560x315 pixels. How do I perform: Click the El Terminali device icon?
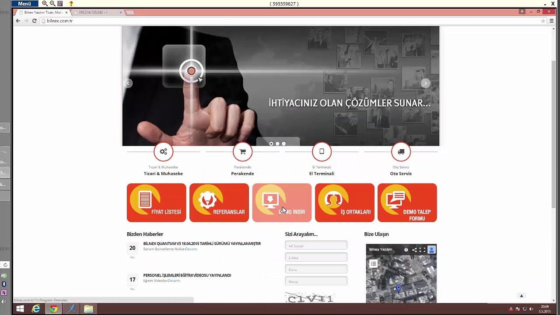pyautogui.click(x=322, y=152)
